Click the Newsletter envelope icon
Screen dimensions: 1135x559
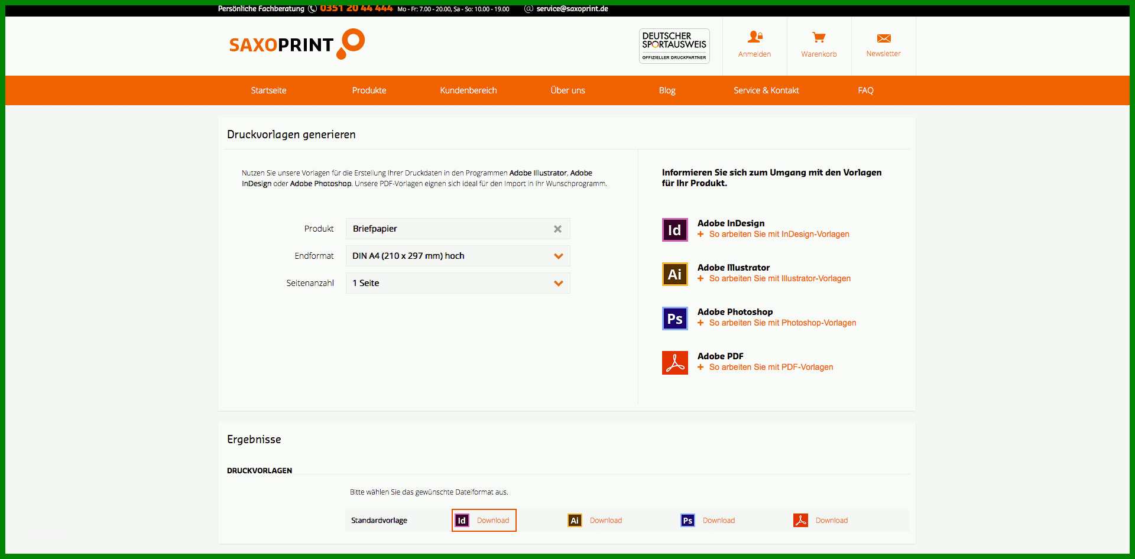point(884,38)
